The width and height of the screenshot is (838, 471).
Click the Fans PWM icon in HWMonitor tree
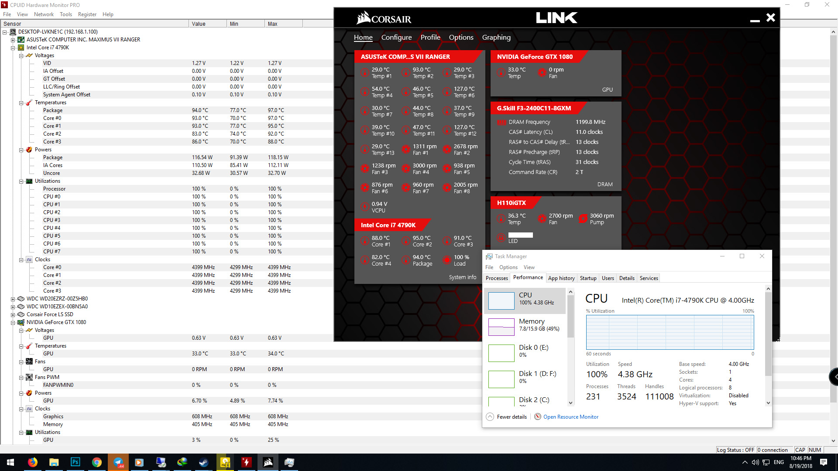click(29, 377)
